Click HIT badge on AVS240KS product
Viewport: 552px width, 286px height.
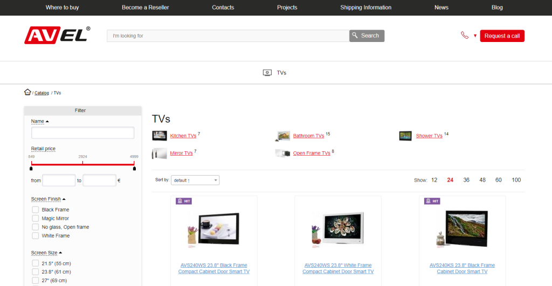coord(432,201)
